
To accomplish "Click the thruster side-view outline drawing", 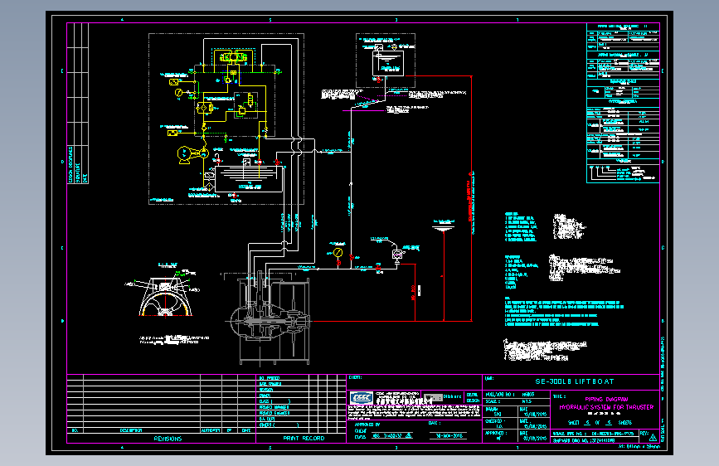I will click(270, 318).
